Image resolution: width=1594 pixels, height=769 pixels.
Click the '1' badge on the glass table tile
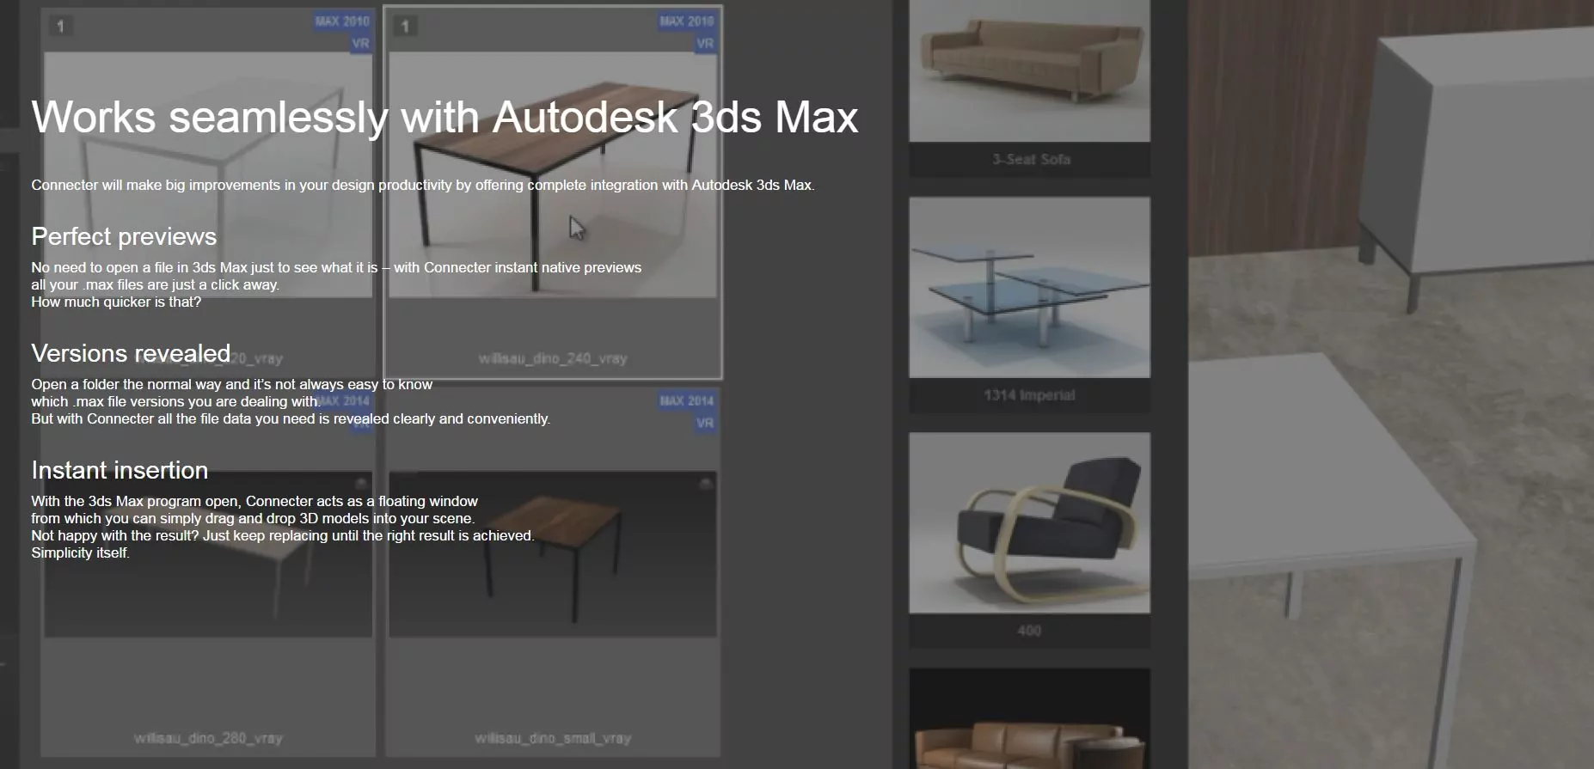click(60, 26)
